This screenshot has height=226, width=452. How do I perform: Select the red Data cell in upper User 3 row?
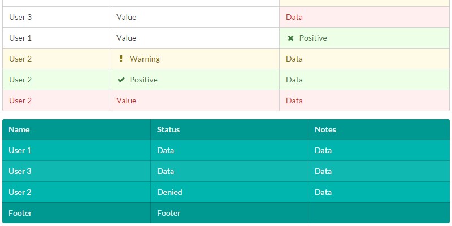(x=294, y=17)
